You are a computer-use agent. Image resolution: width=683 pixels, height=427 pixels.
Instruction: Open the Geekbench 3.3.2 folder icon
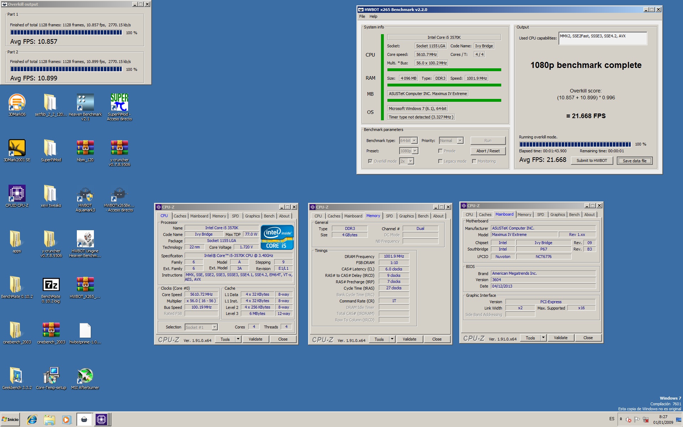click(16, 376)
